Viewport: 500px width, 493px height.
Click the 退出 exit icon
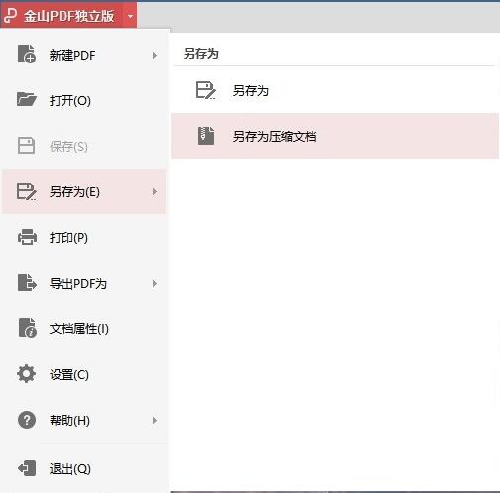(27, 468)
